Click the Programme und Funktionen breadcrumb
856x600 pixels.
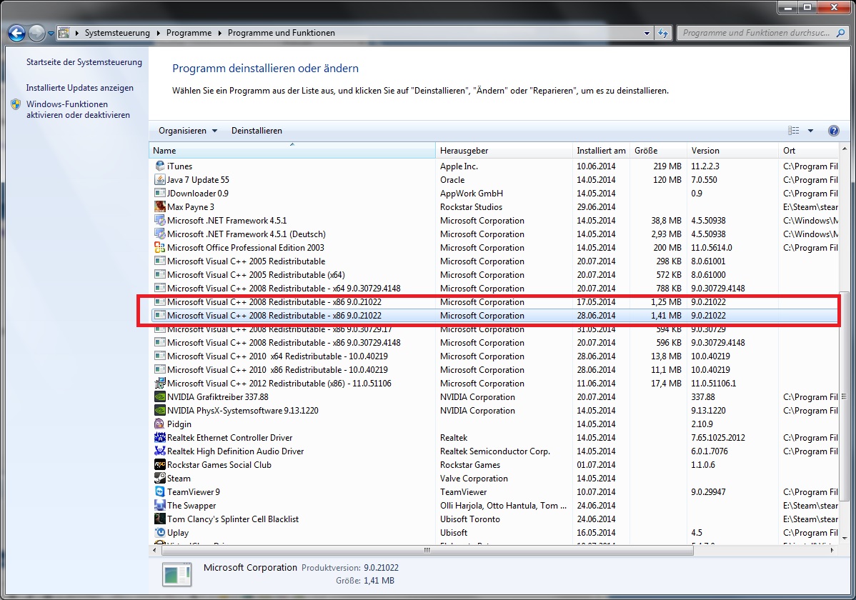click(281, 33)
